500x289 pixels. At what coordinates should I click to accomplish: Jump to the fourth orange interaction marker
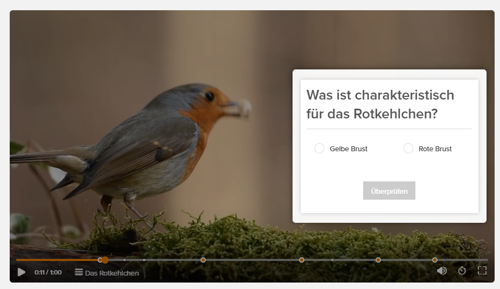tap(378, 260)
